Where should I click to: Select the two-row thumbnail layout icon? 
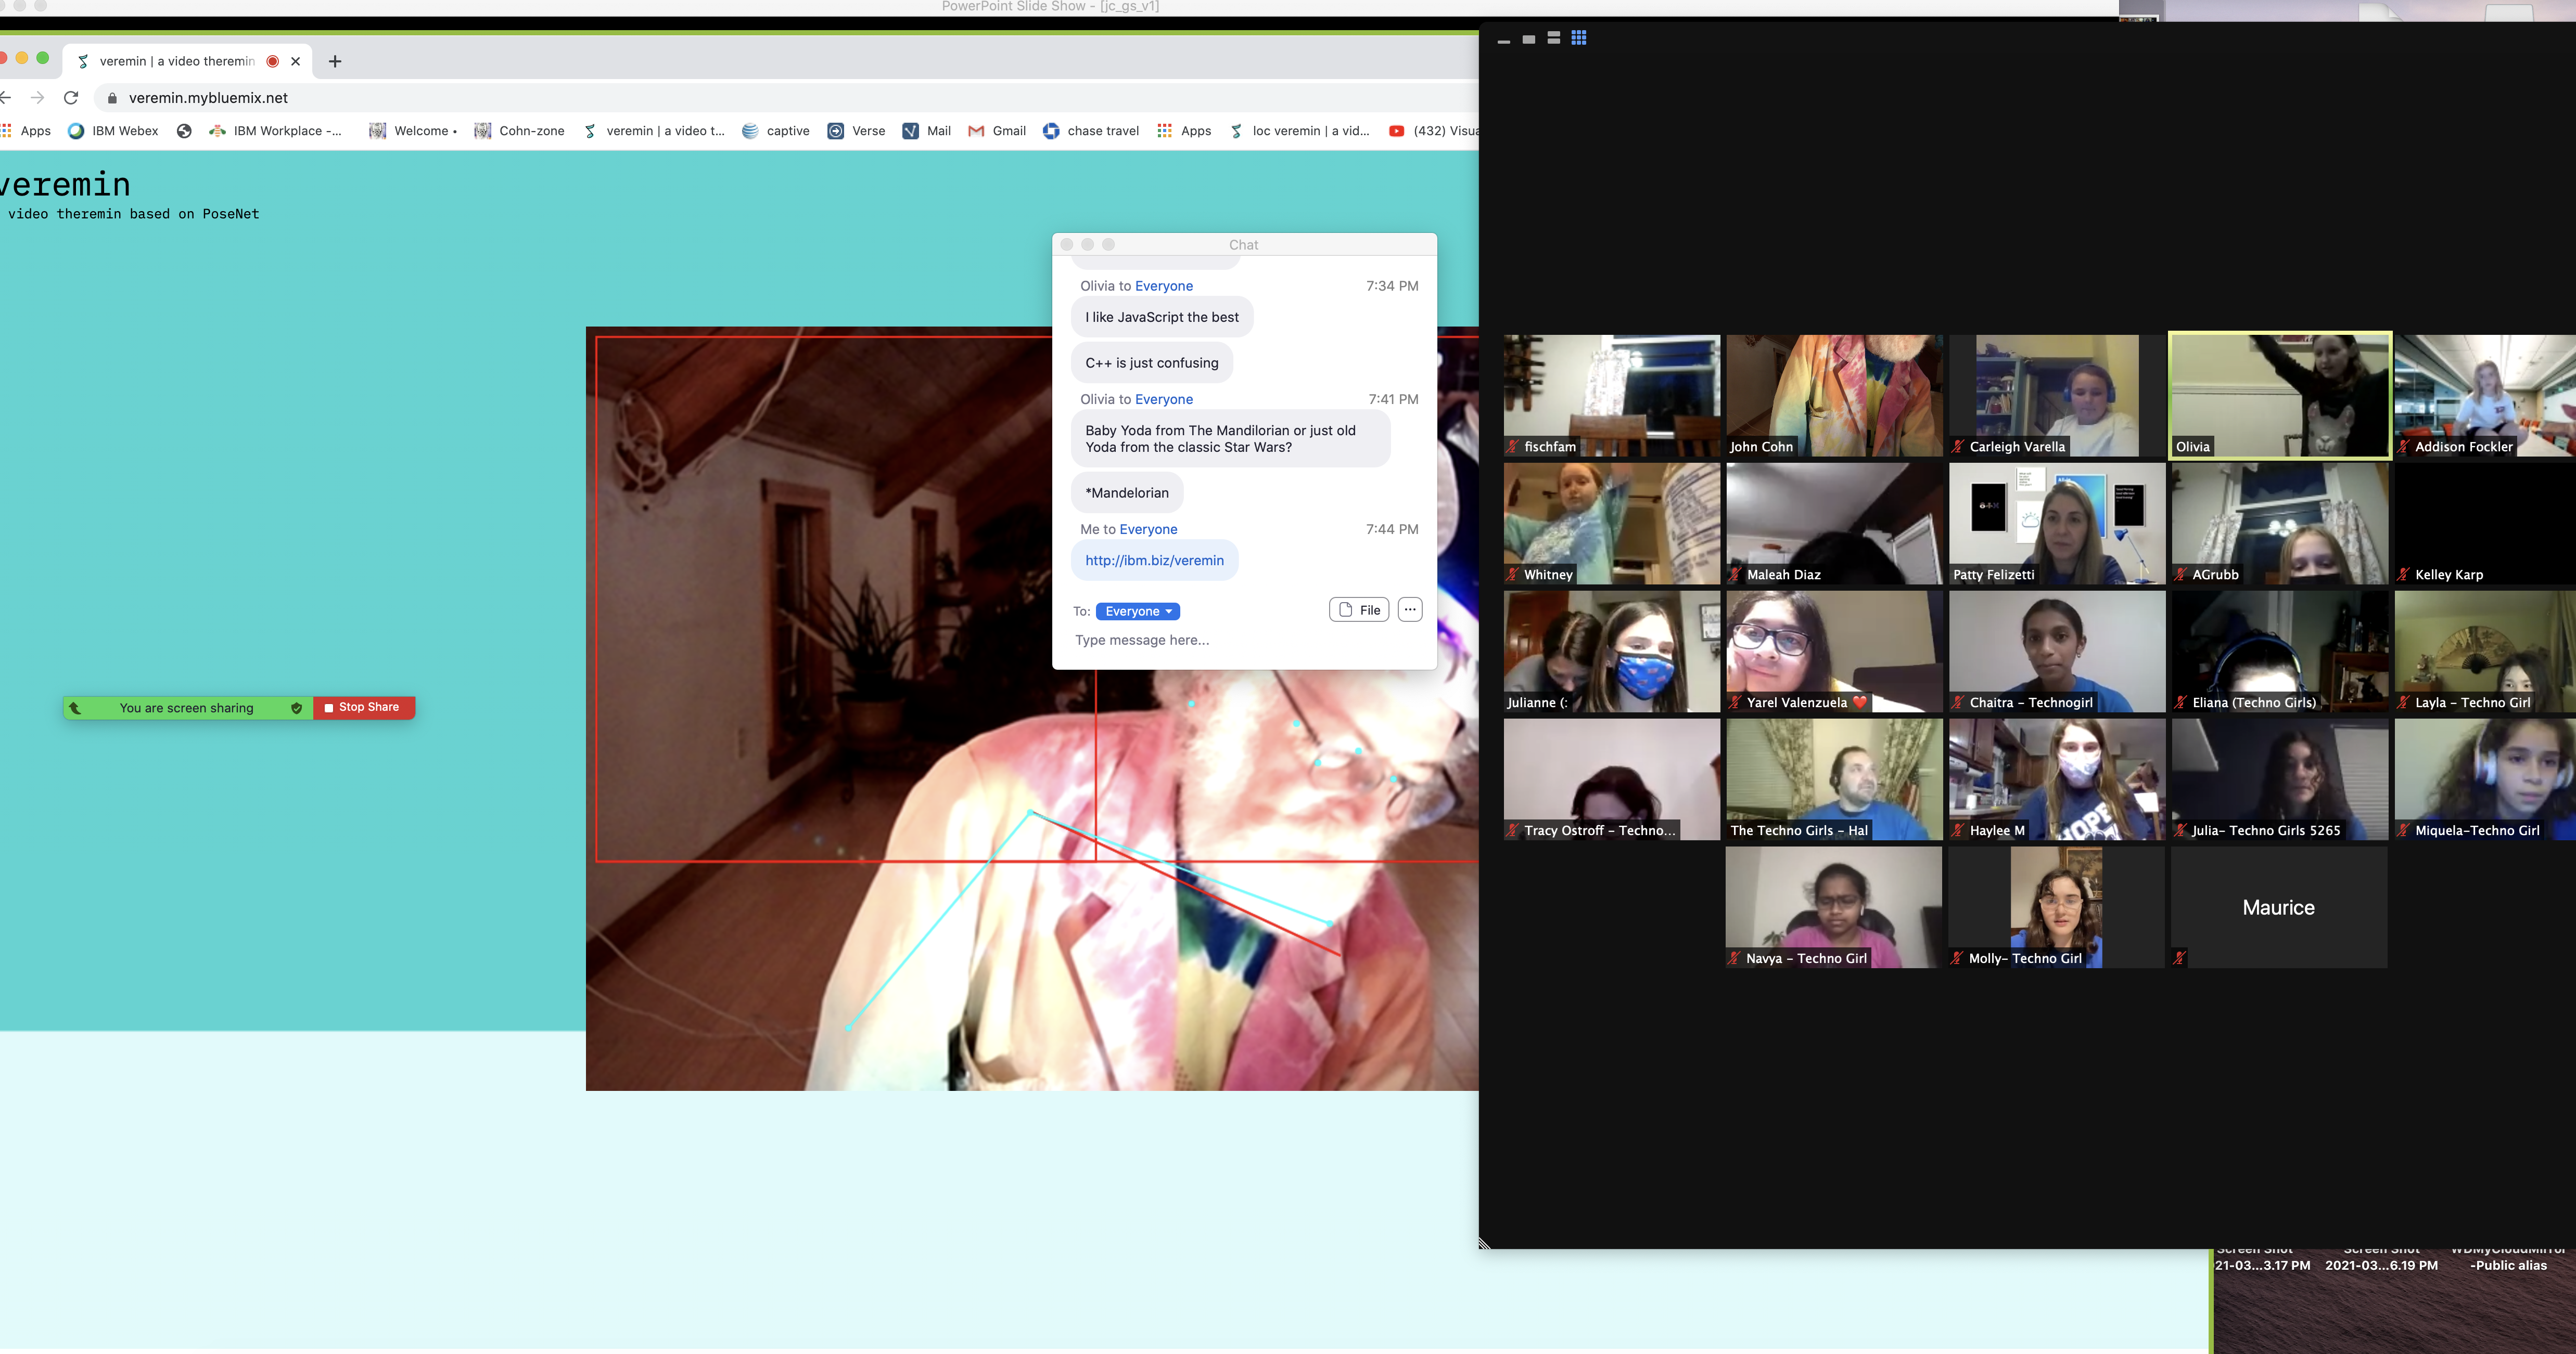tap(1554, 38)
